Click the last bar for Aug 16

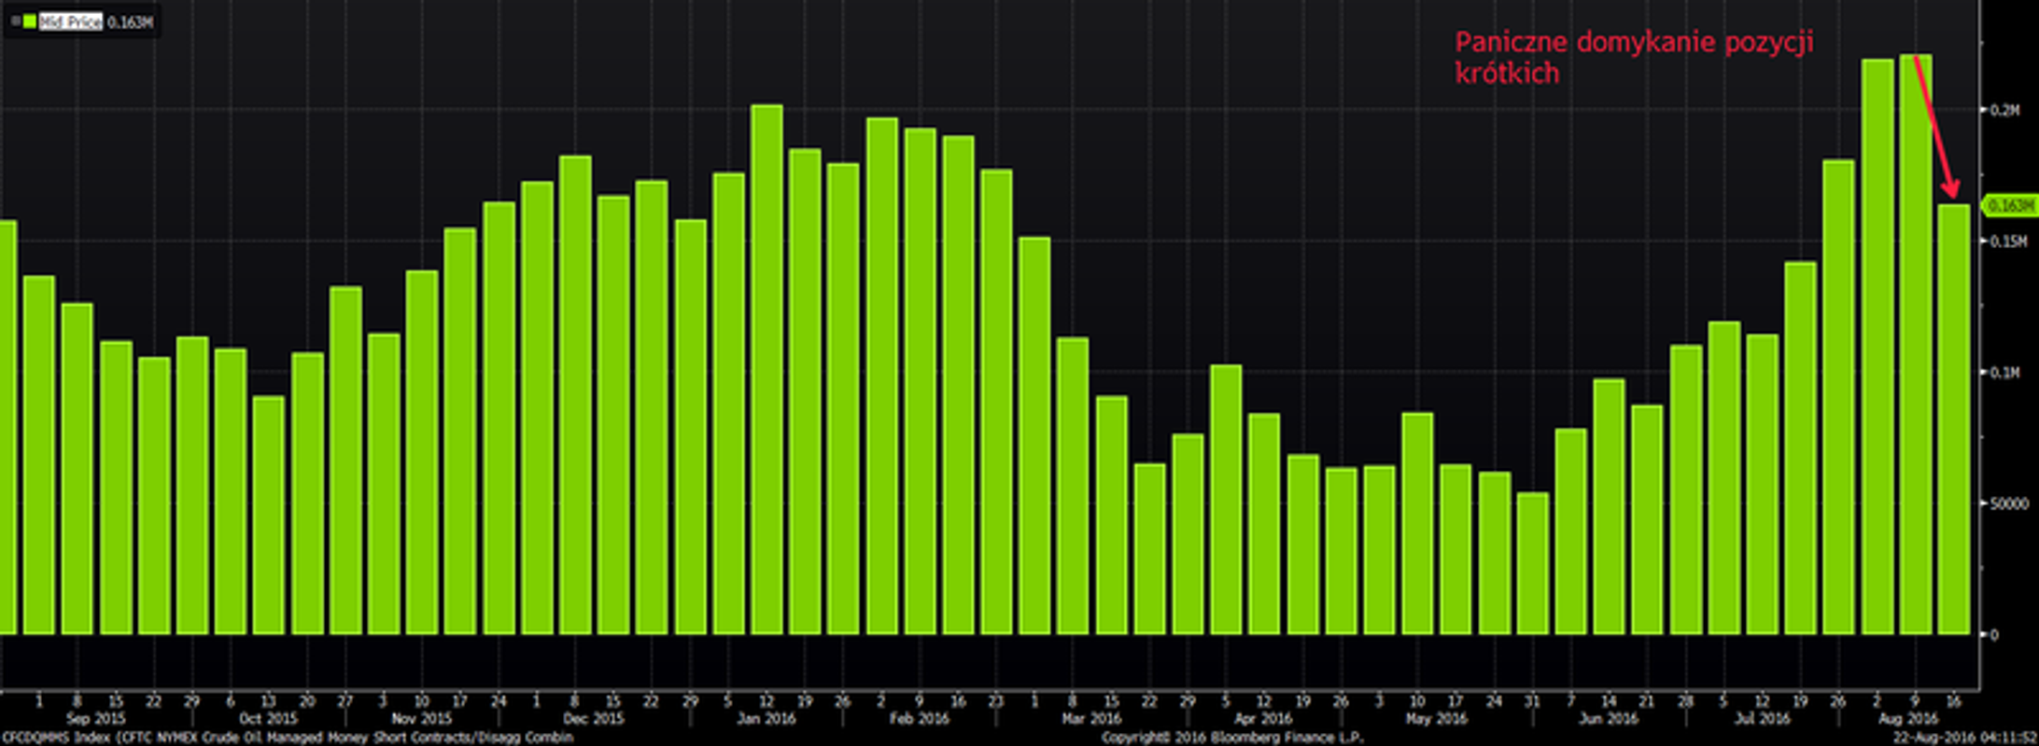tap(1953, 419)
